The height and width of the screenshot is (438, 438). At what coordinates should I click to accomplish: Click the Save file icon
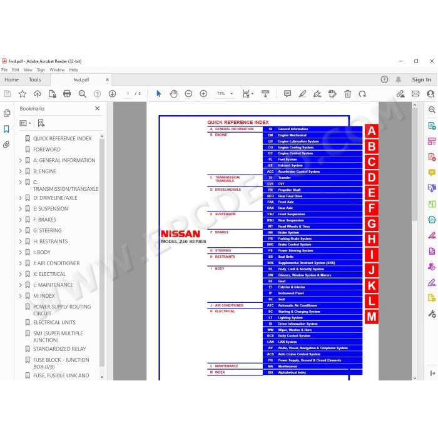tap(8, 94)
